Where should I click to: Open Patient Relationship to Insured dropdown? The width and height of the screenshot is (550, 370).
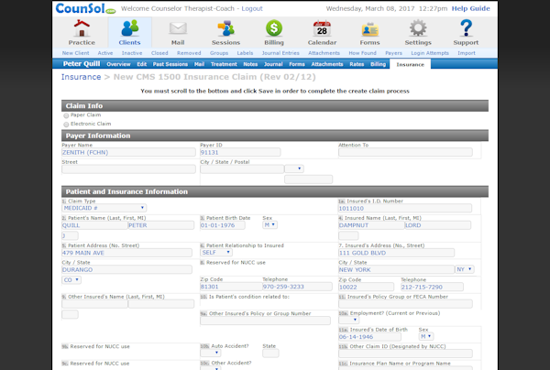coord(215,253)
